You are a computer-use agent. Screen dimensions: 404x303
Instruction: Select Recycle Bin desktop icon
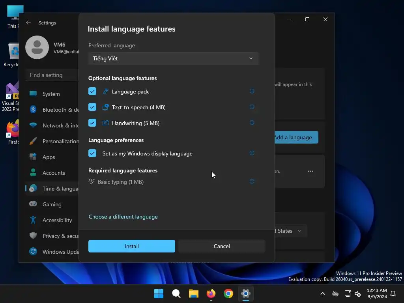pyautogui.click(x=11, y=55)
